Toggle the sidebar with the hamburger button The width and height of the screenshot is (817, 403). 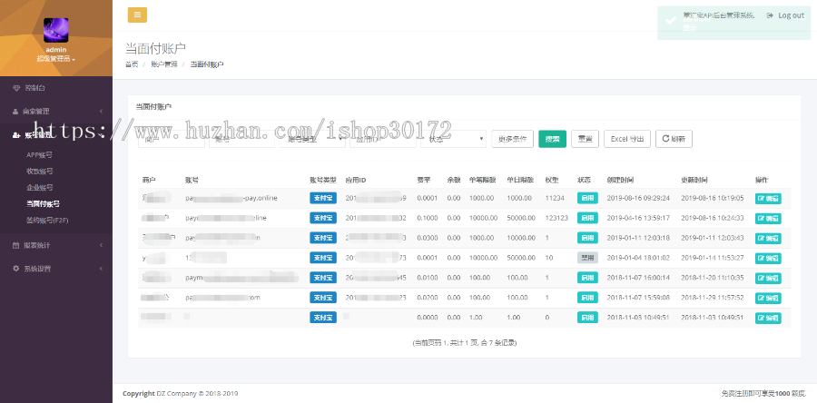coord(137,15)
